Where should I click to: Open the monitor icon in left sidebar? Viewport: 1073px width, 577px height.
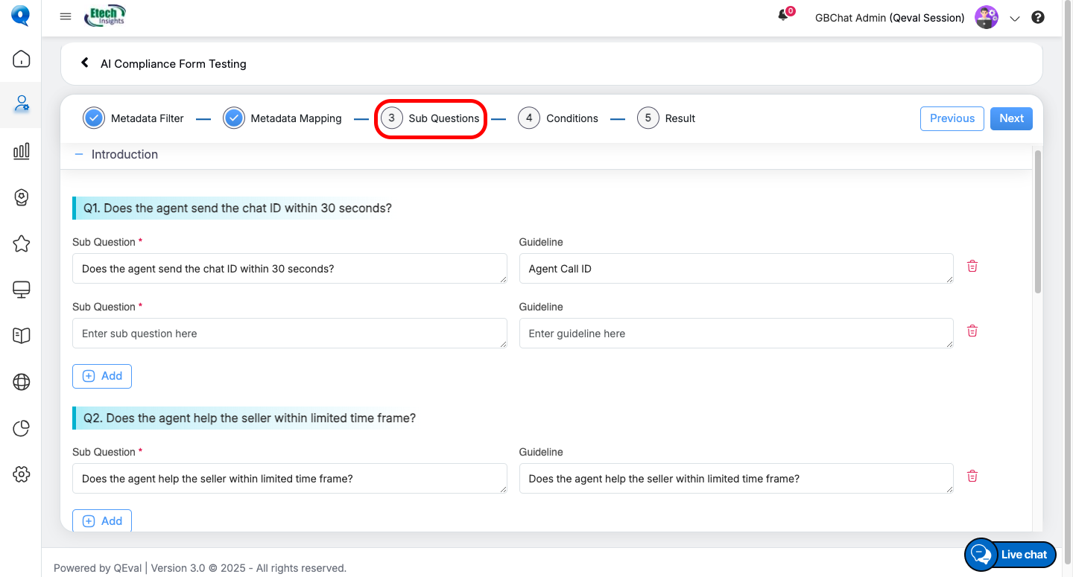point(21,290)
